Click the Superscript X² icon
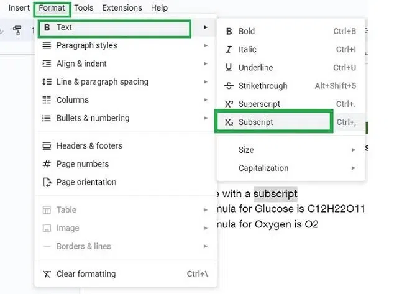The image size is (402, 294). [229, 104]
